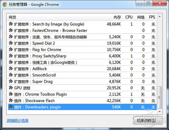Viewport: 169px width, 130px height.
Task: Click the GPU 进程 puzzle icon
Action: click(x=11, y=88)
